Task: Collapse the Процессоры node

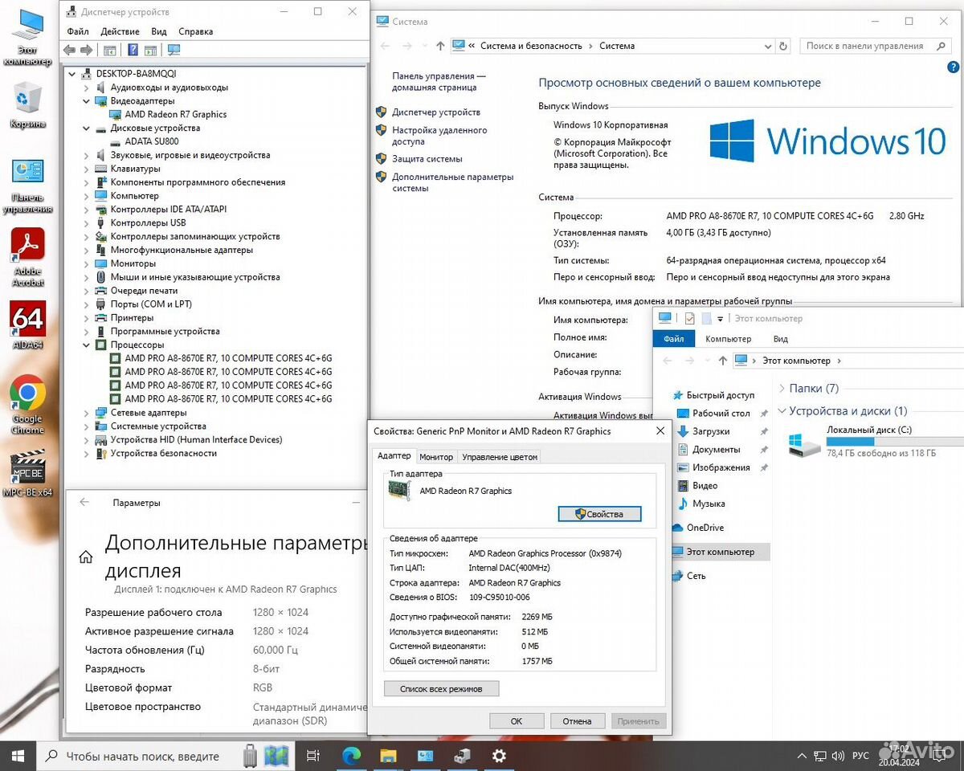Action: coord(88,345)
